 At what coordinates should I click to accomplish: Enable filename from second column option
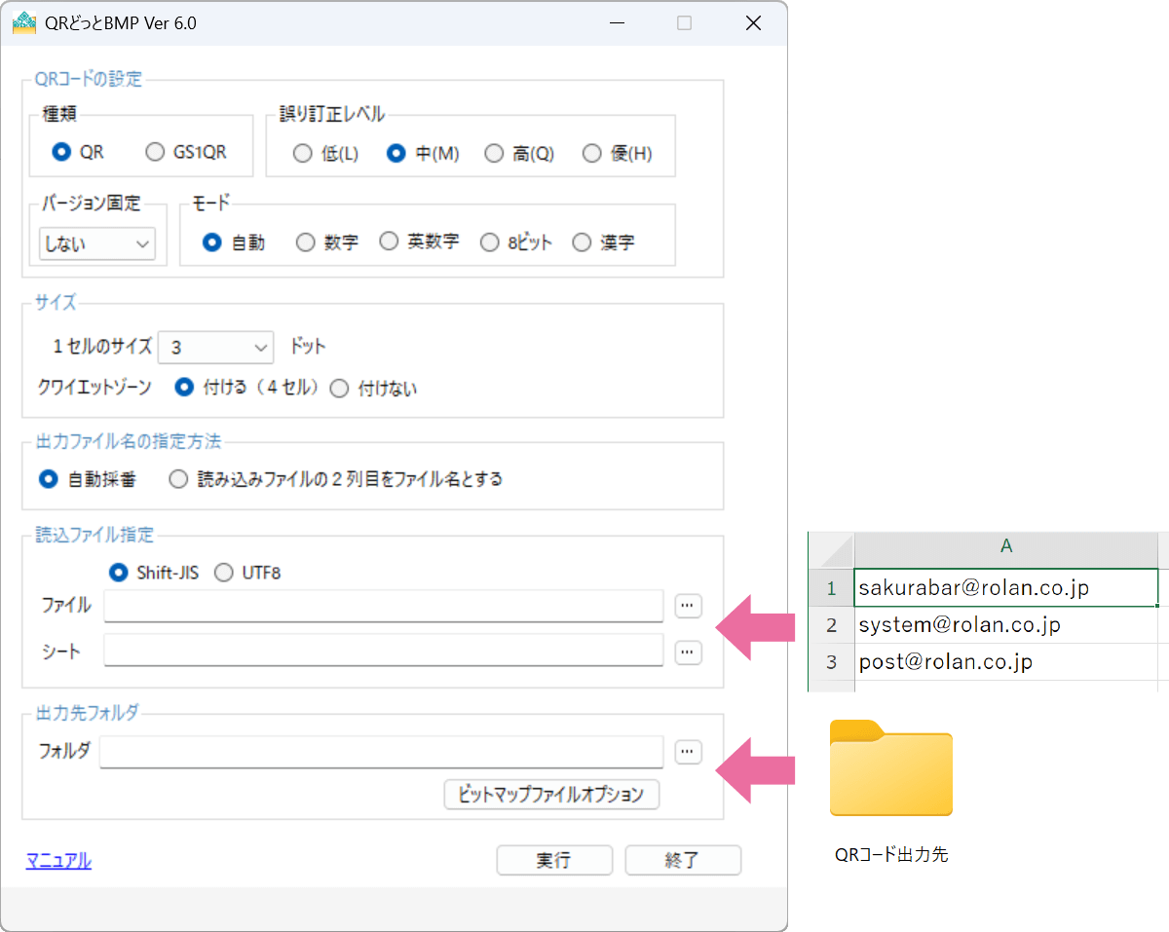(x=178, y=480)
